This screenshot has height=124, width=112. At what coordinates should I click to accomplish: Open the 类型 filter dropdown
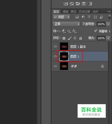[x=61, y=17]
